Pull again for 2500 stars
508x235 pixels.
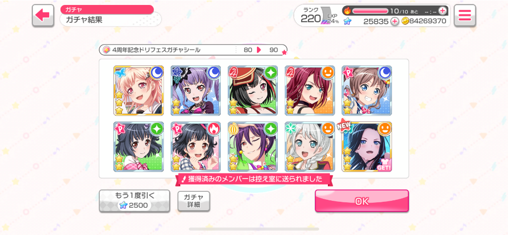(134, 201)
